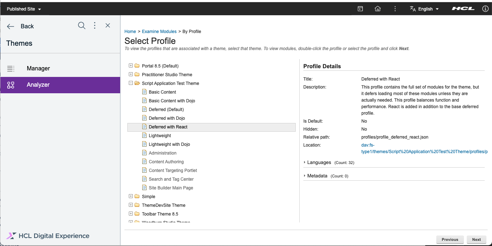Click the back arrow icon
This screenshot has width=492, height=246.
[x=11, y=26]
